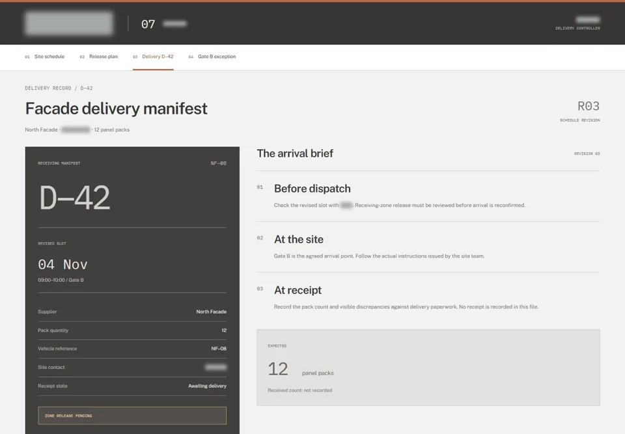Click the Receipt state Awaiting delivery value
The width and height of the screenshot is (625, 434).
(x=207, y=386)
